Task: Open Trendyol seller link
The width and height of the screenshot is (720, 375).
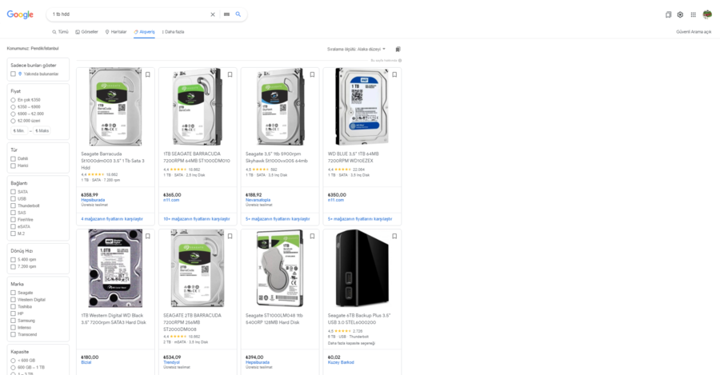Action: 171,362
